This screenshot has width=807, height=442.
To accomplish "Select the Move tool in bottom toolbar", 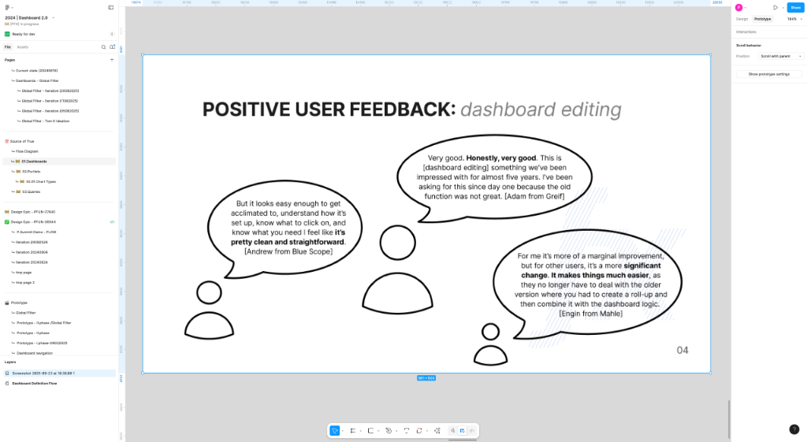I will tap(334, 431).
